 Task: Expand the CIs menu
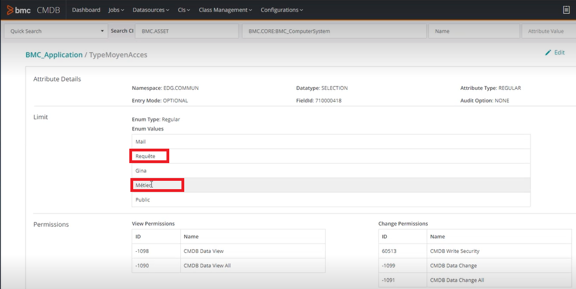[184, 10]
